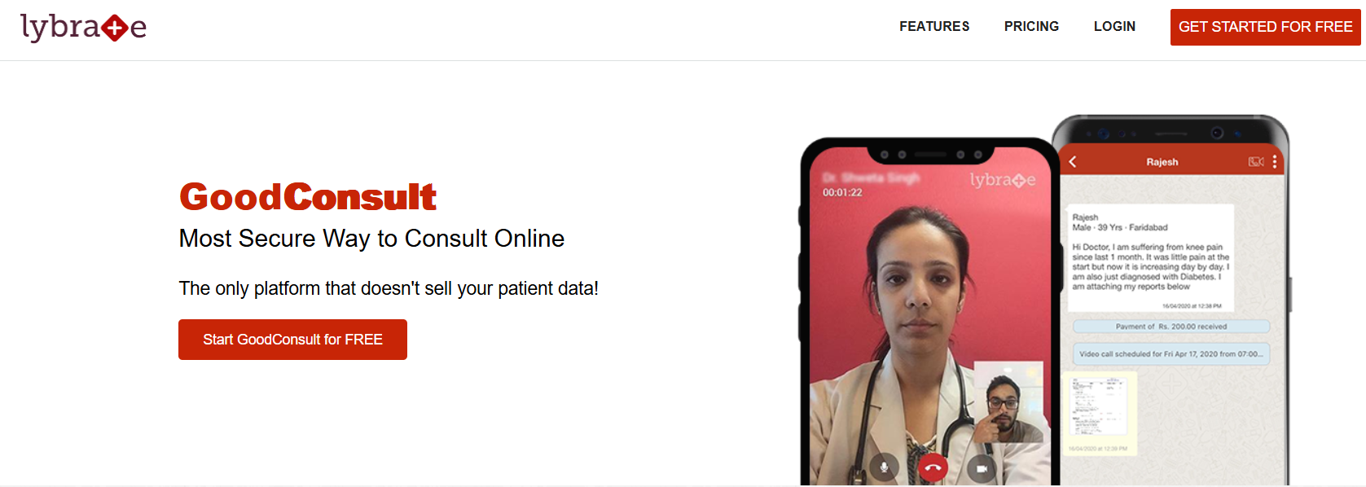The height and width of the screenshot is (487, 1366).
Task: Open three-dot menu in chat header
Action: pyautogui.click(x=1275, y=161)
